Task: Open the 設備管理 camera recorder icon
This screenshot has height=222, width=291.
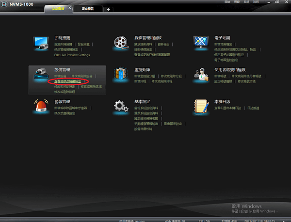Action: pyautogui.click(x=41, y=74)
